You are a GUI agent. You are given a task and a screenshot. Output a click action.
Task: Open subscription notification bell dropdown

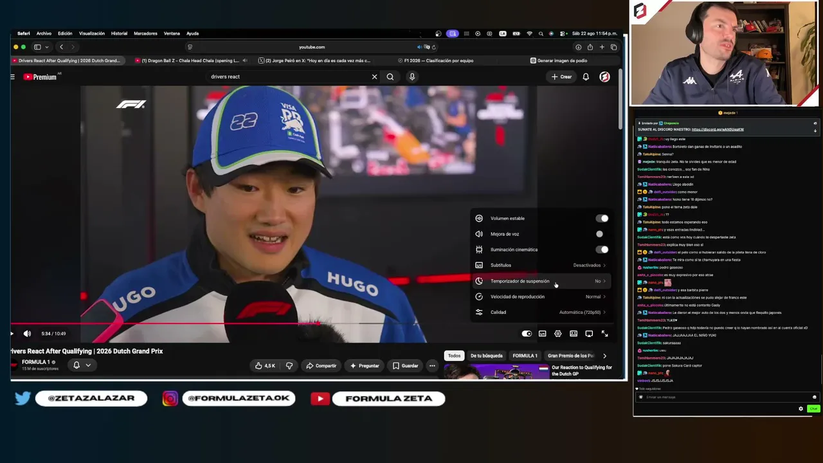pos(82,365)
